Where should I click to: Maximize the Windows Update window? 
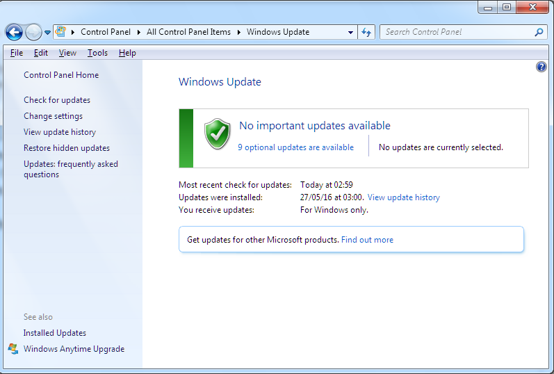pyautogui.click(x=507, y=7)
